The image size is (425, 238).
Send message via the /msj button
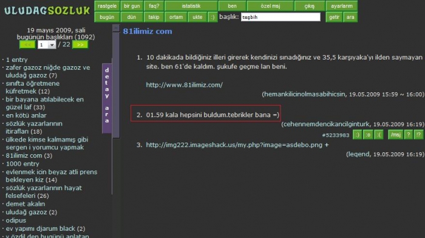395,135
